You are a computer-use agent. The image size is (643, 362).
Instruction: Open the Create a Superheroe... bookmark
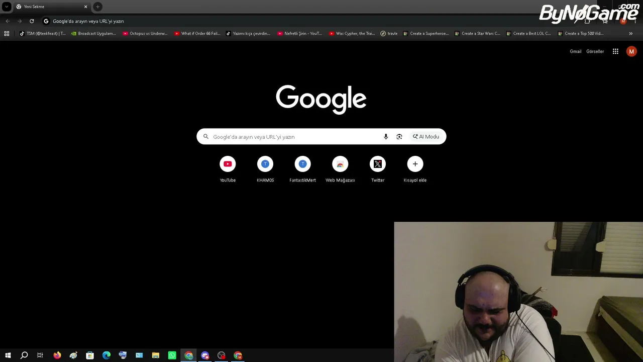(426, 34)
